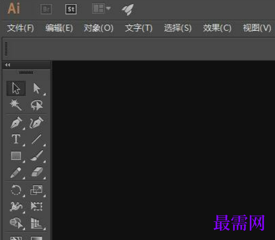Screen dimensions: 275x240
Task: Select the Line Segment tool
Action: 37,139
